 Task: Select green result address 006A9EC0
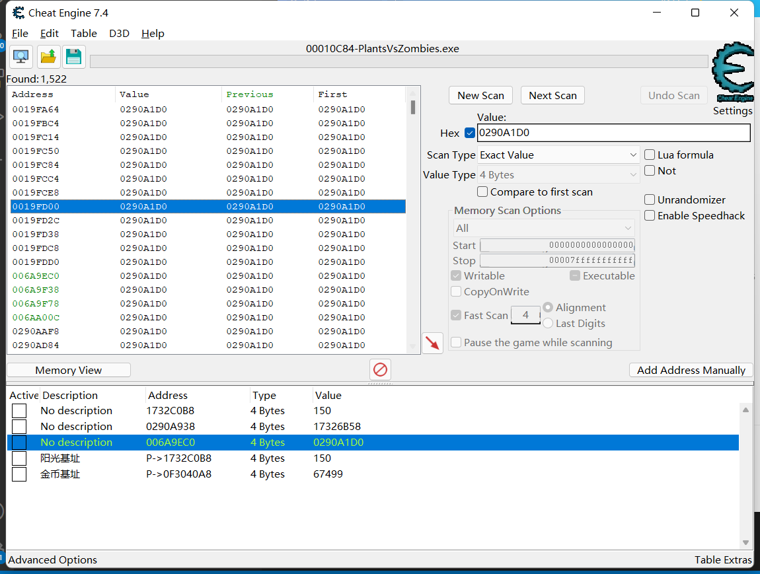[208, 275]
